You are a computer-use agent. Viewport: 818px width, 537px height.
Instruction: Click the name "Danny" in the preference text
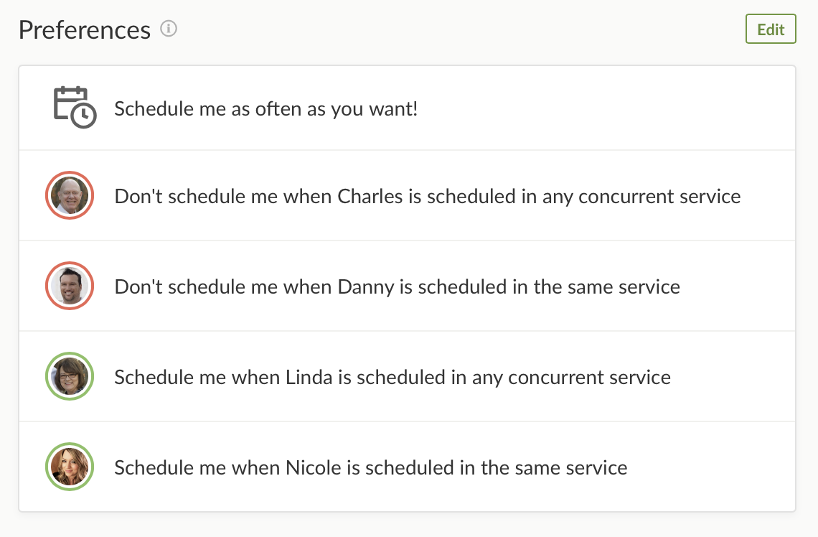click(x=366, y=286)
